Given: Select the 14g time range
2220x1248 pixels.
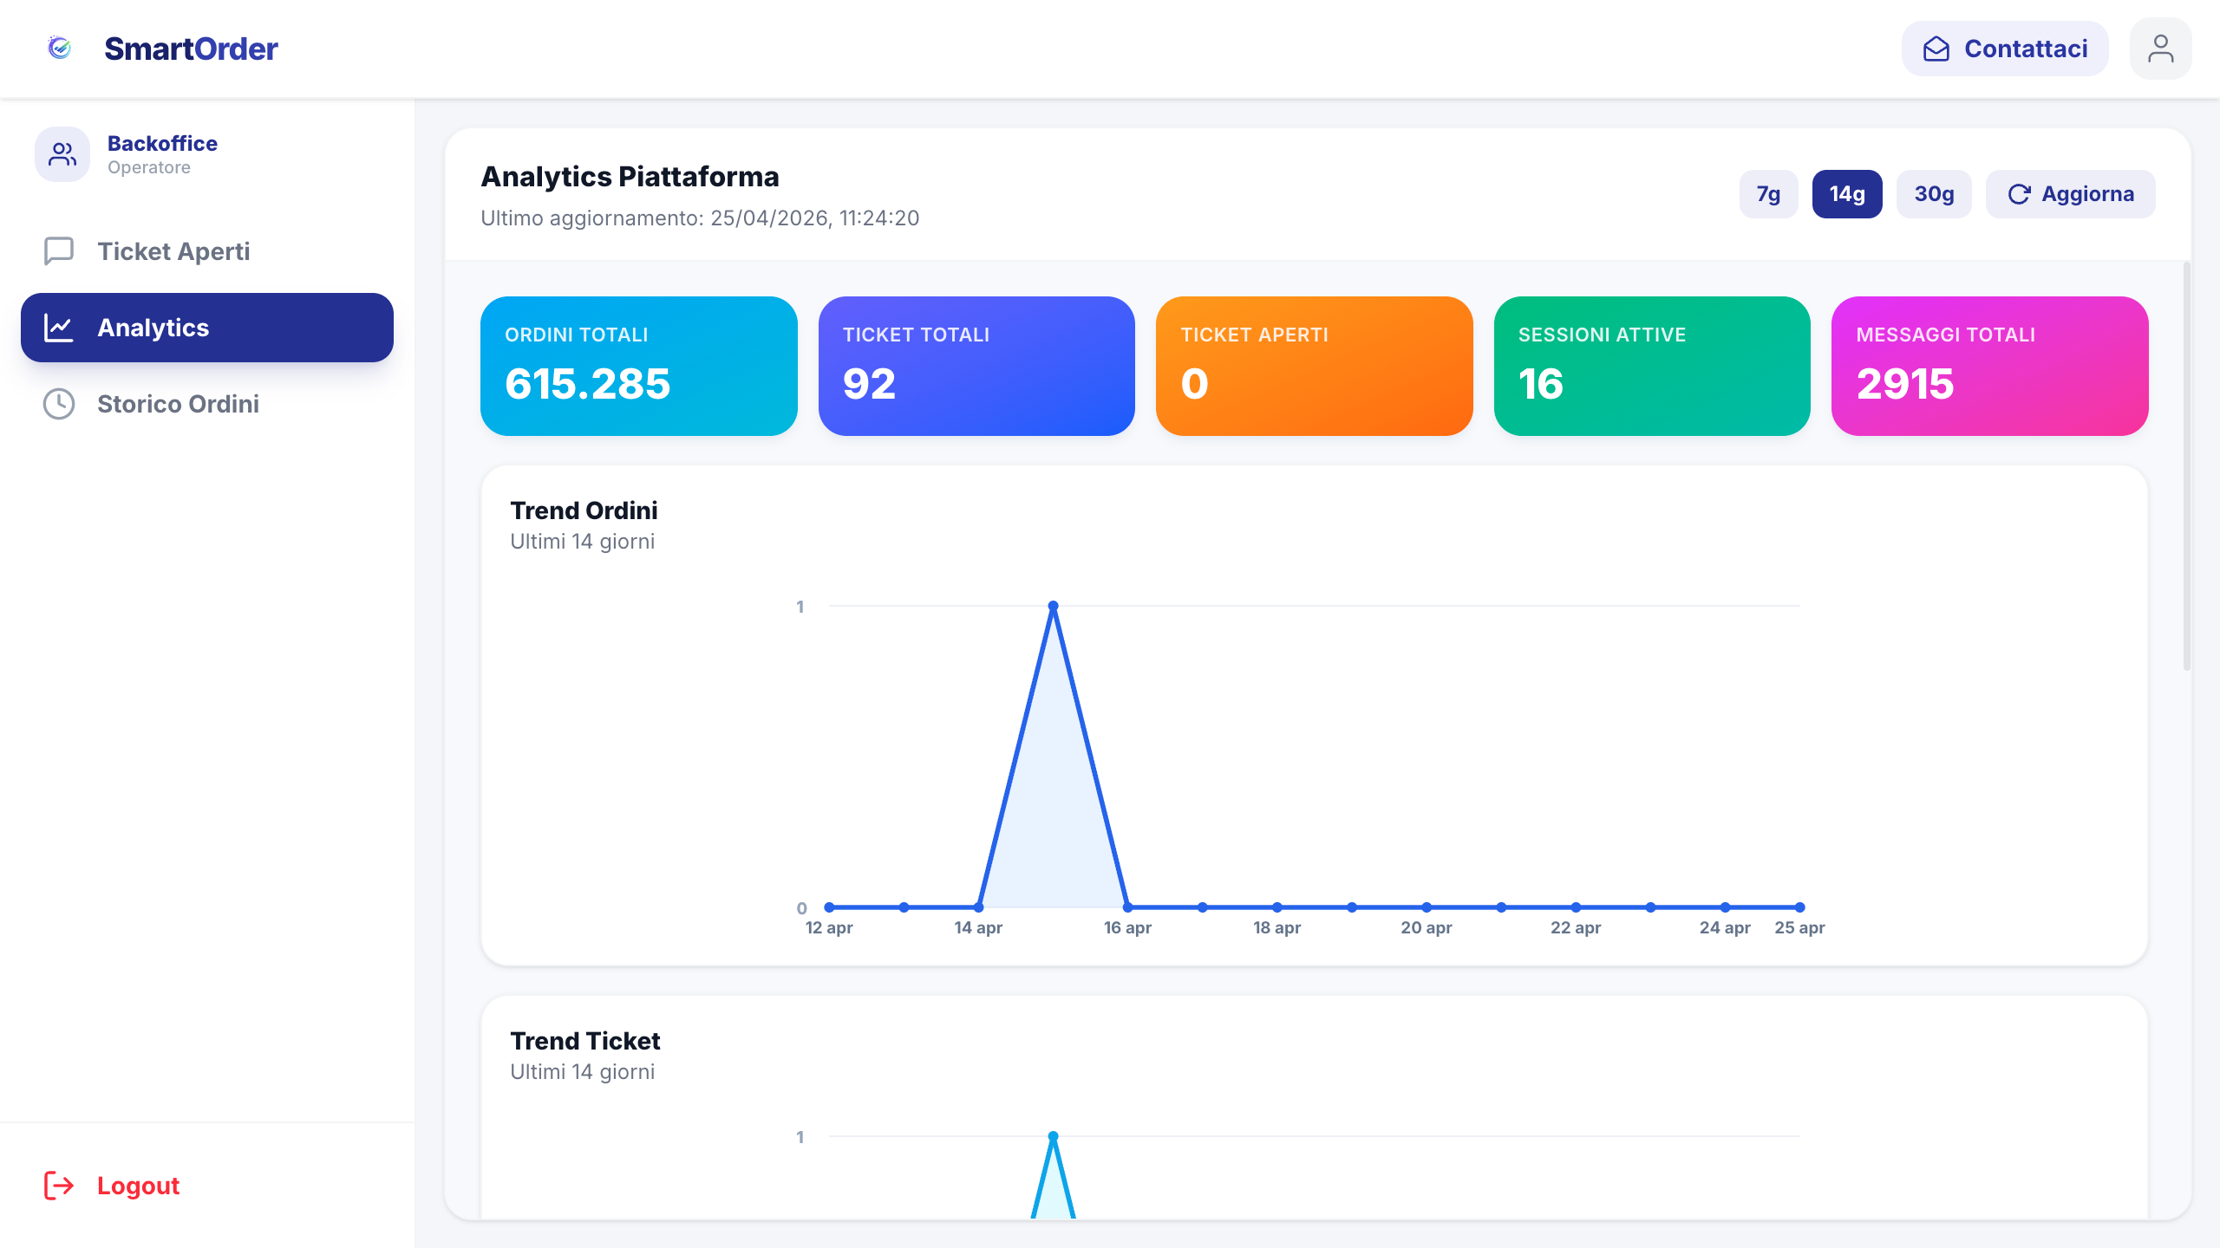Looking at the screenshot, I should [x=1847, y=194].
